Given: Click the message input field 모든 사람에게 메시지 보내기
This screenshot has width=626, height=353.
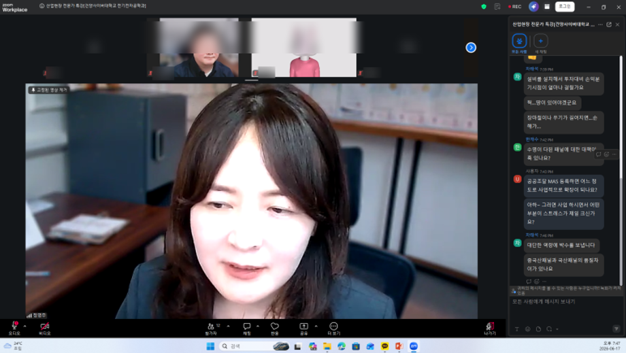Looking at the screenshot, I should tap(565, 302).
